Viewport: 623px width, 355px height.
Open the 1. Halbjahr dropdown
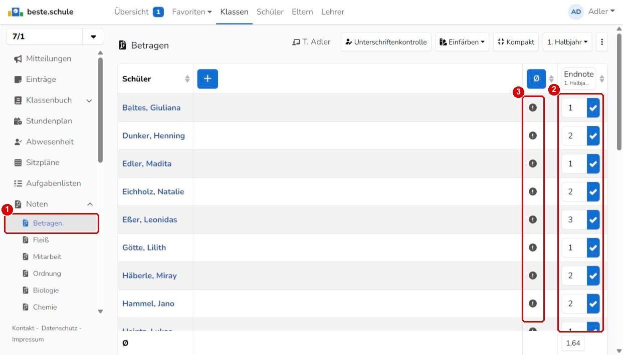pyautogui.click(x=567, y=42)
